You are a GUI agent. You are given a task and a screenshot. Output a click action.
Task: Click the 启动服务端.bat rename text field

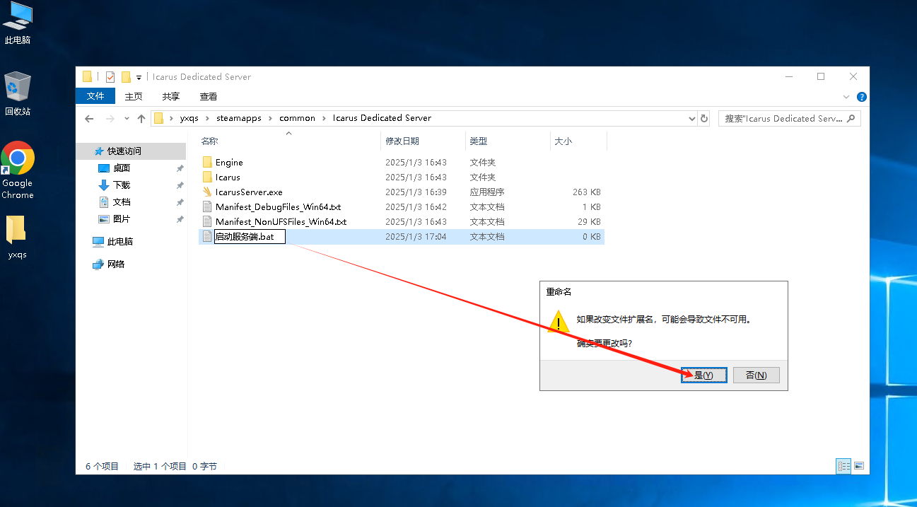[x=250, y=237]
